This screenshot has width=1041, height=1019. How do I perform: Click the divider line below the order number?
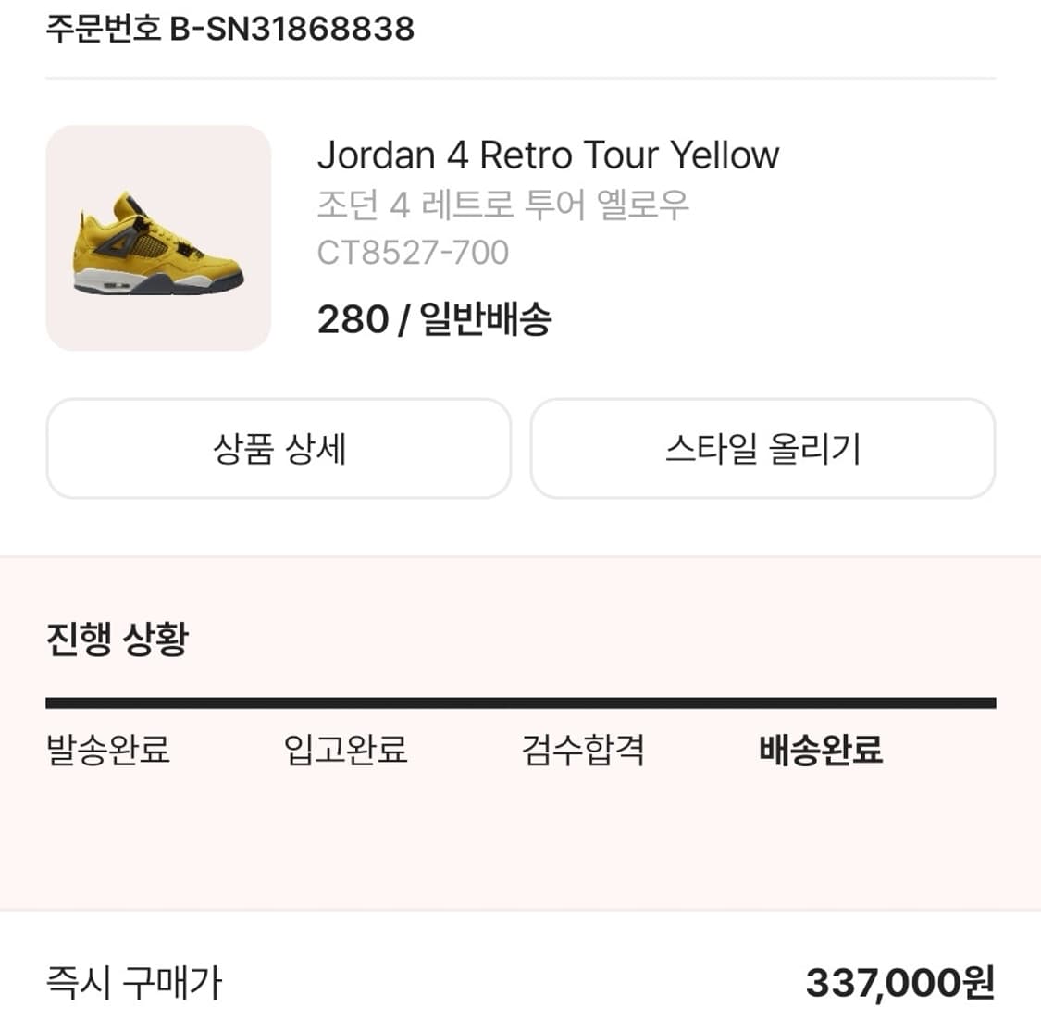coord(520,79)
